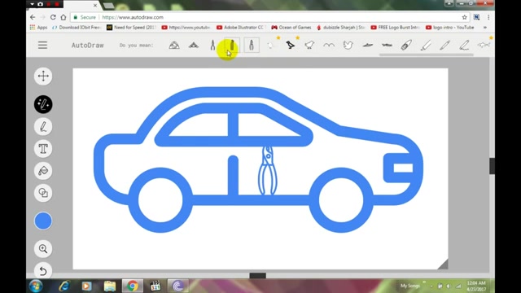Select the Zoom magnifier tool
This screenshot has height=293, width=521.
click(x=43, y=248)
